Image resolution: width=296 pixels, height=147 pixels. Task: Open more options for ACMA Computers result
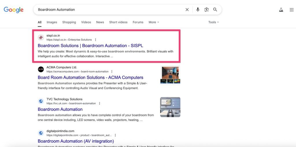112,72
